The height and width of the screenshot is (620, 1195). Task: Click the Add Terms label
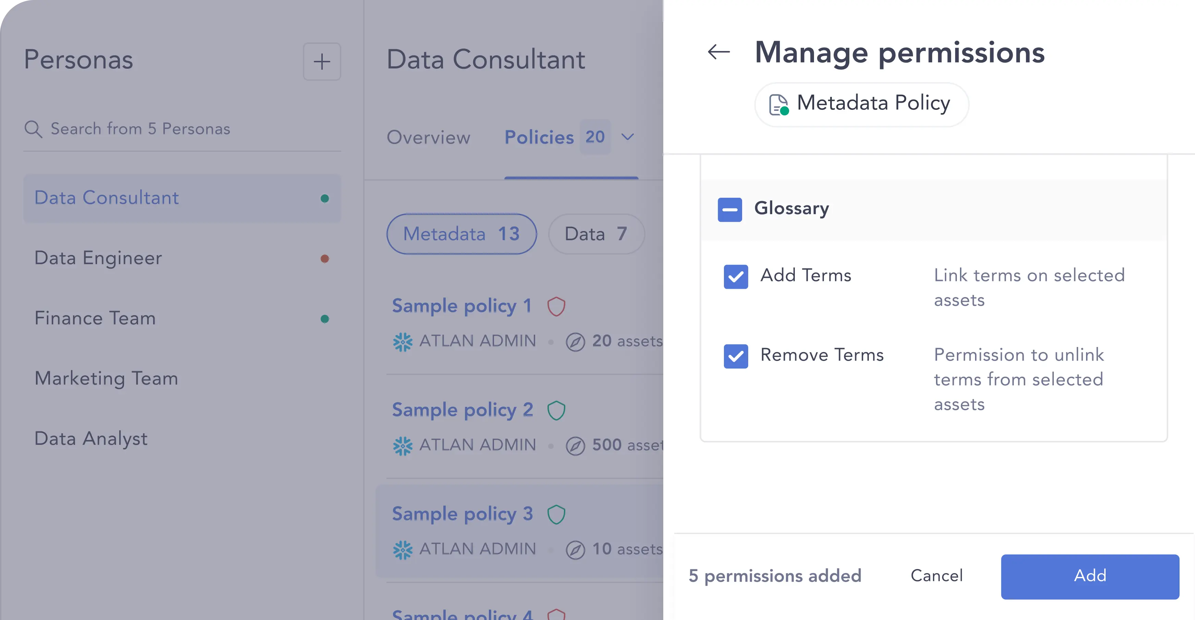[x=806, y=276]
